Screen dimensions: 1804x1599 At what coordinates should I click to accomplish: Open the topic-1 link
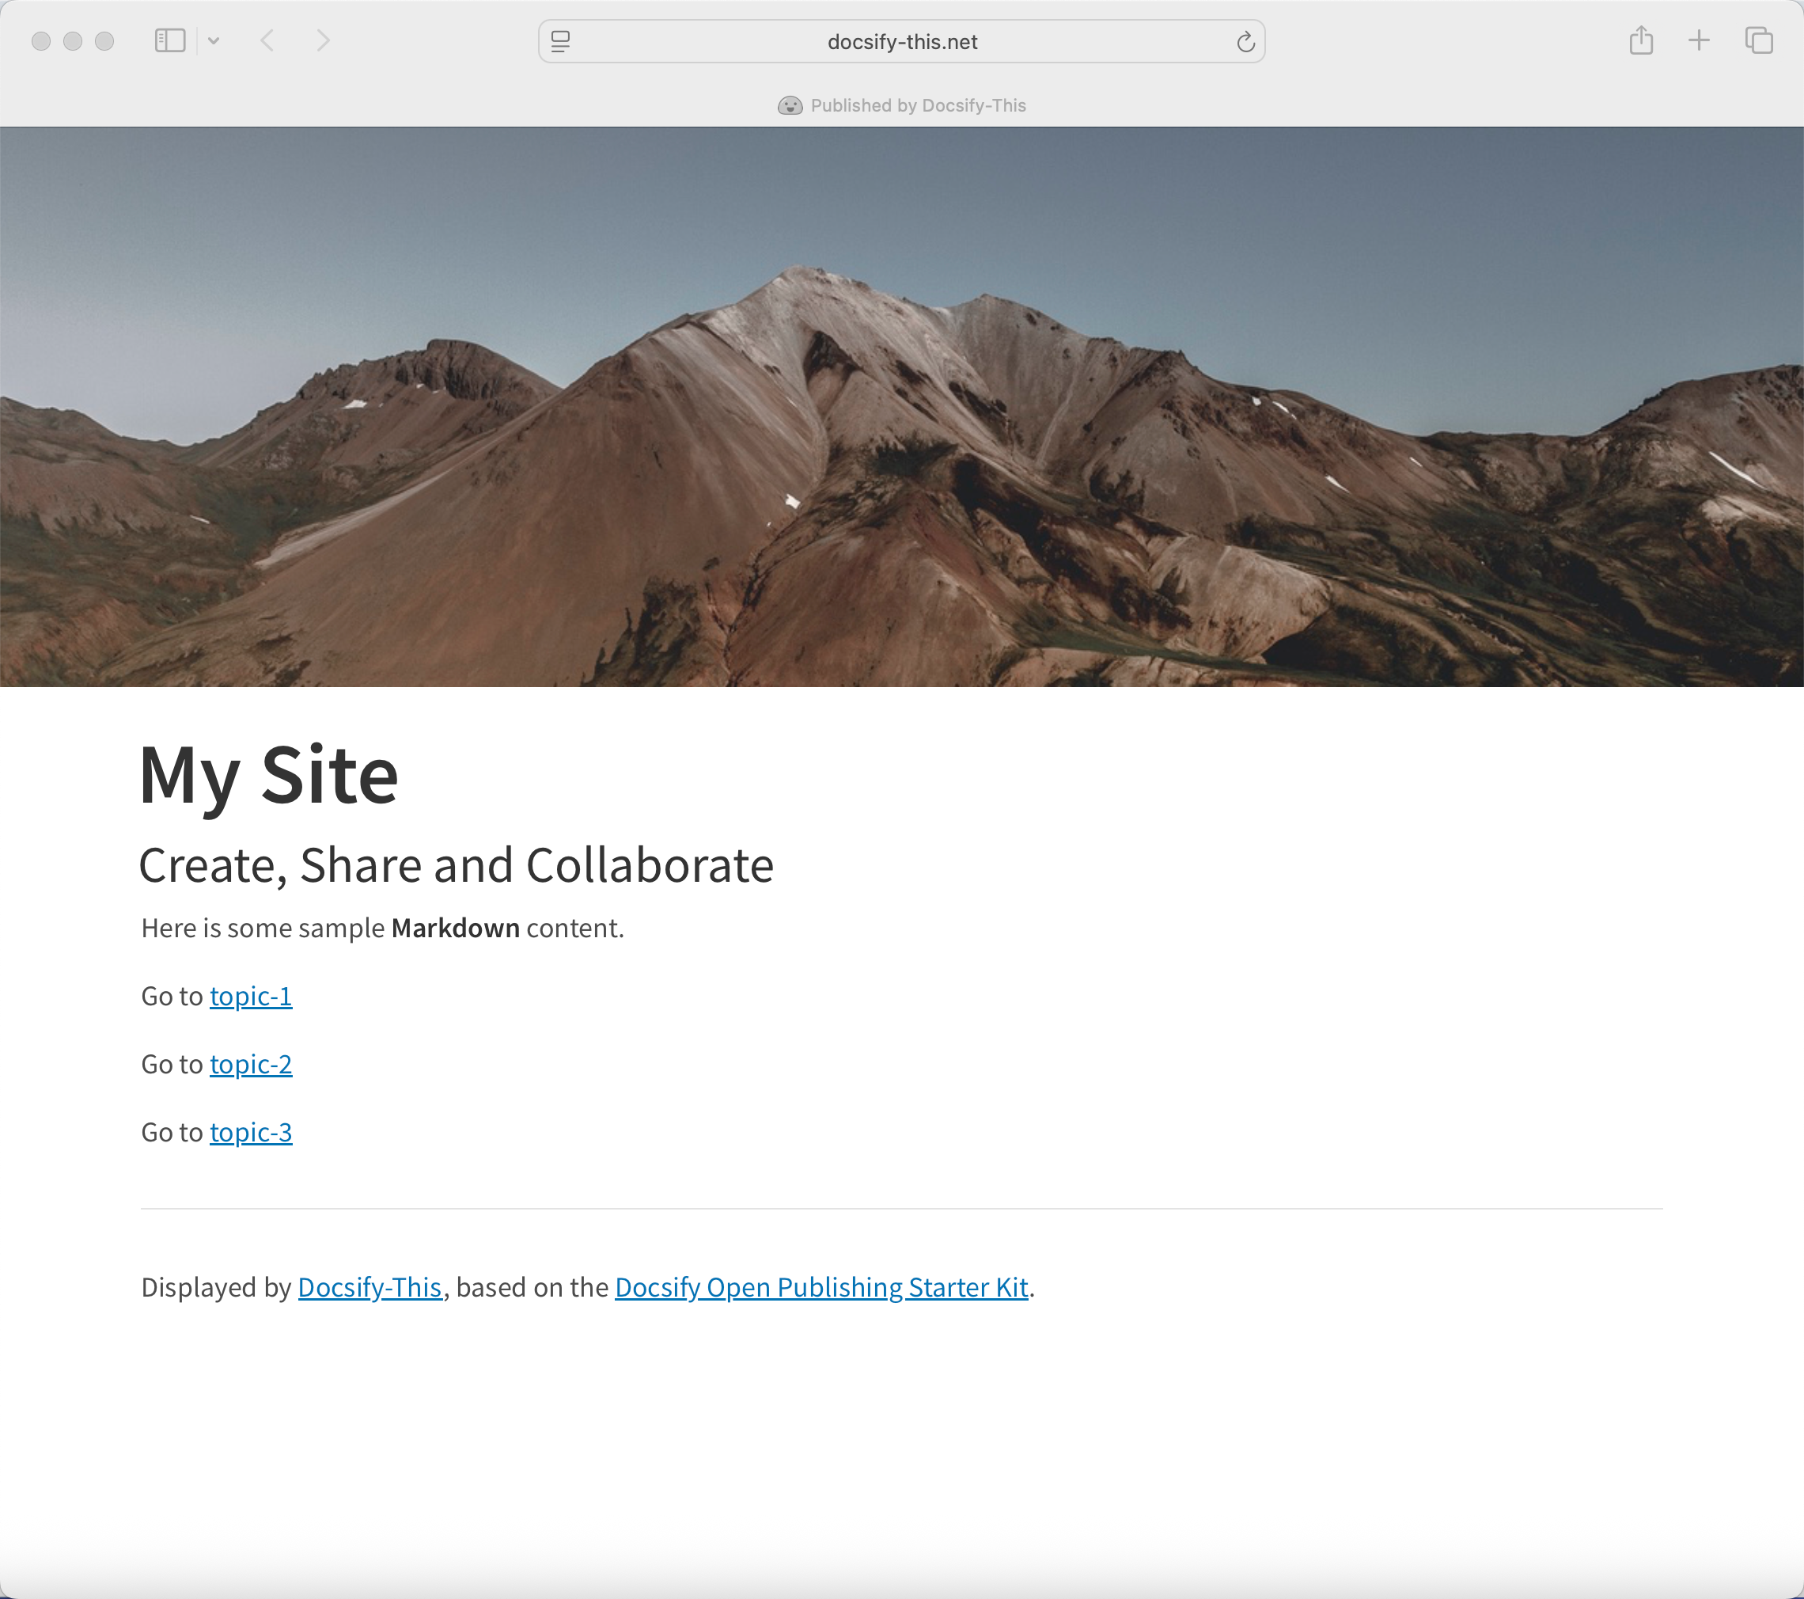[251, 996]
